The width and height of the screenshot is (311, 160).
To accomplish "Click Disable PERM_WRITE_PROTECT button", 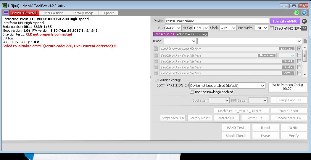I will pos(241,111).
